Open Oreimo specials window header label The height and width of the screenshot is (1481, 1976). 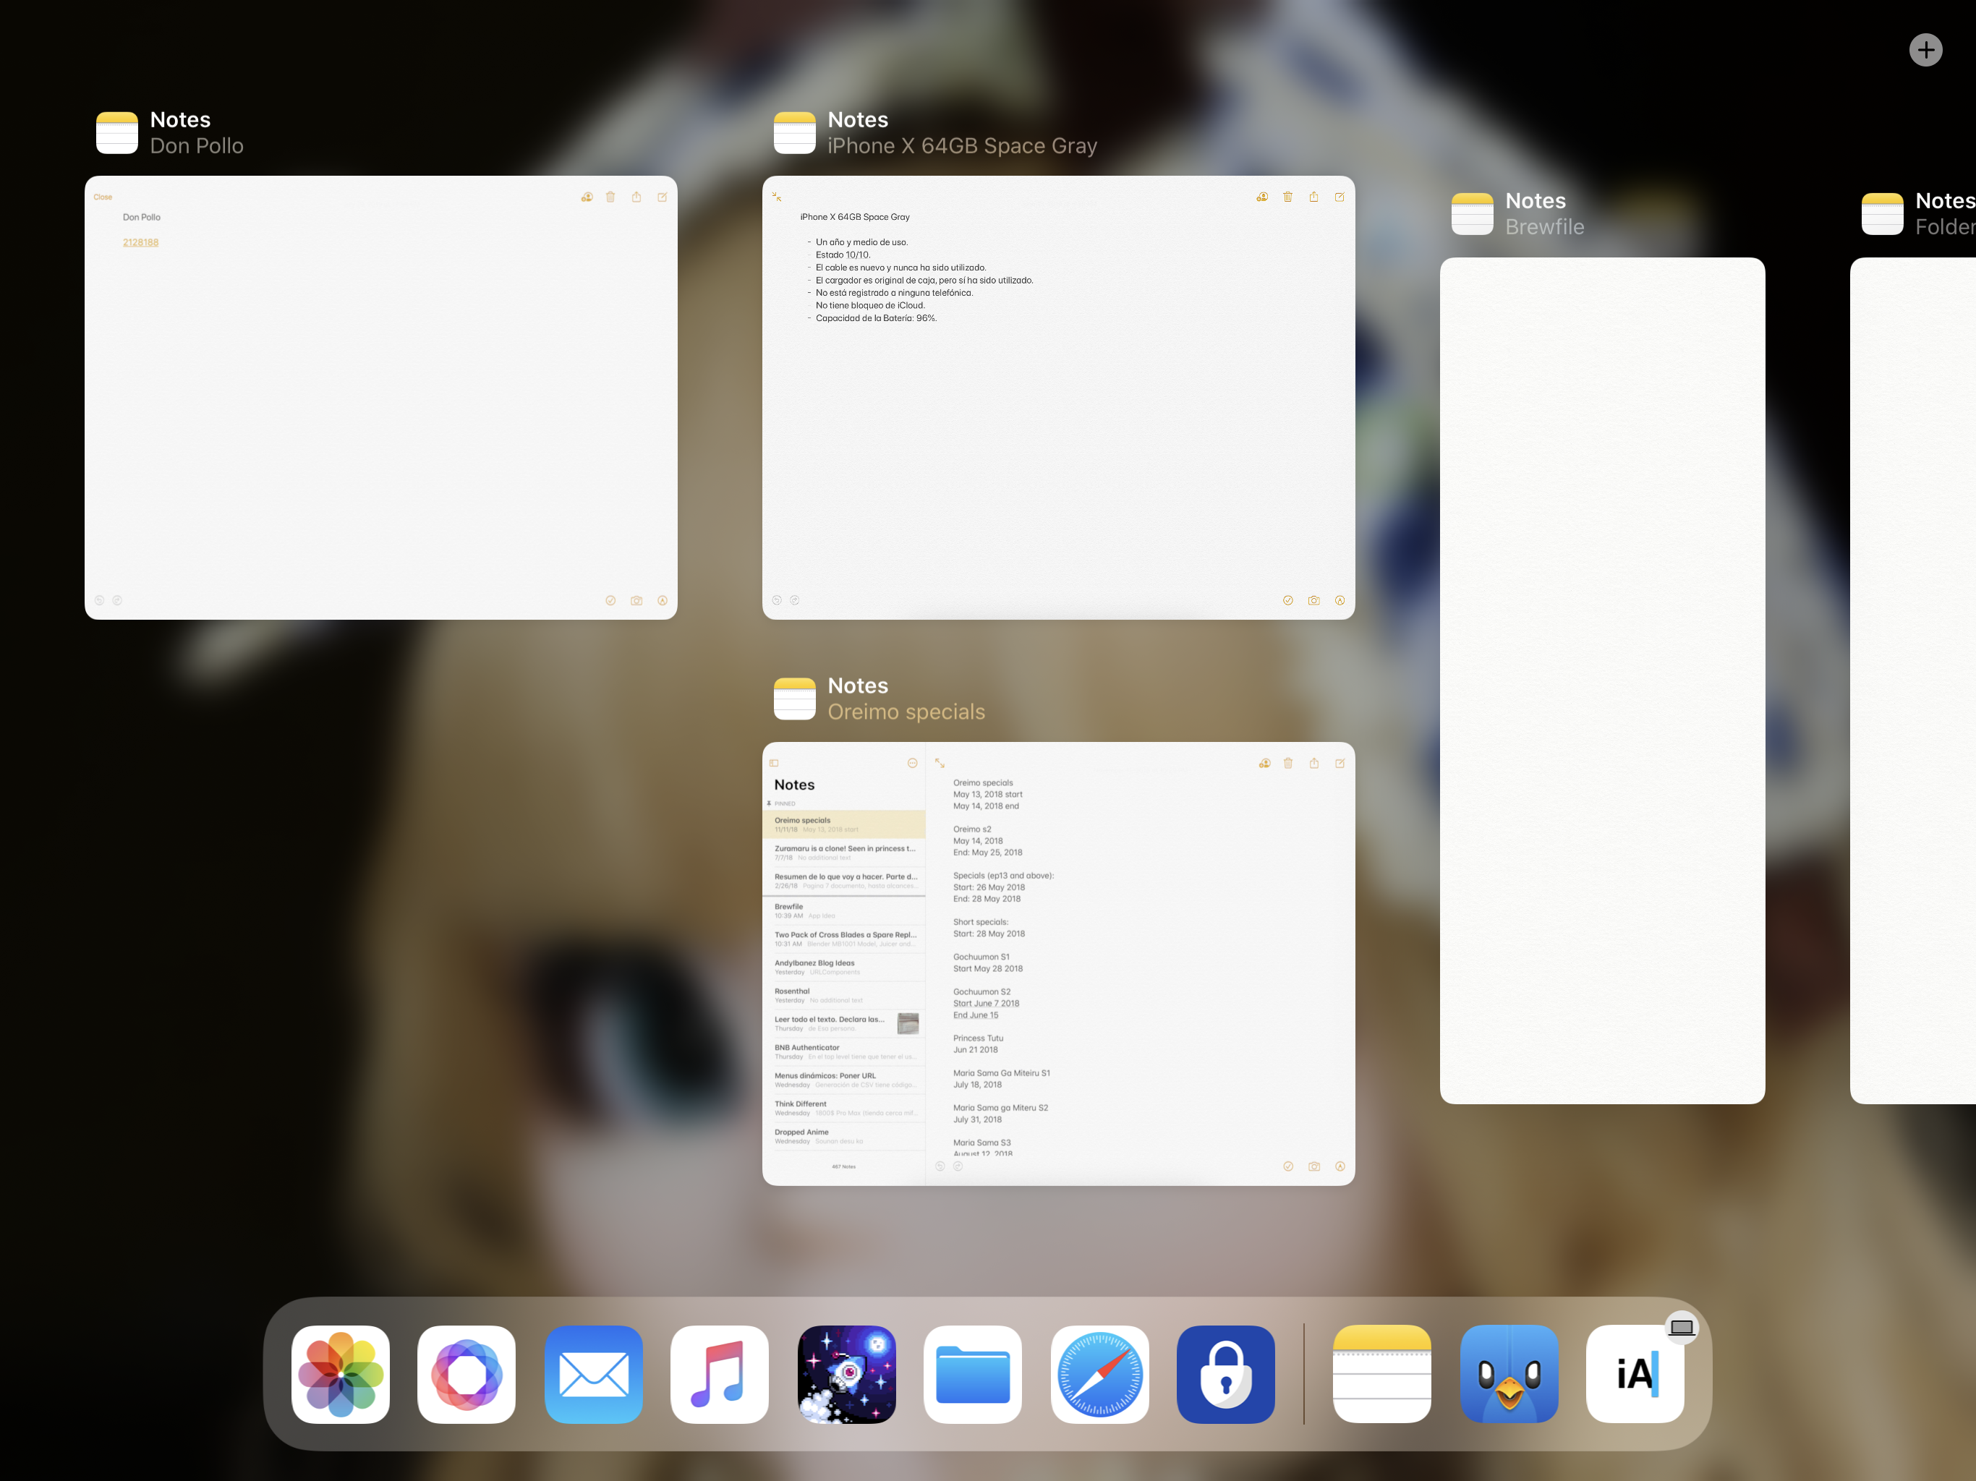[906, 712]
